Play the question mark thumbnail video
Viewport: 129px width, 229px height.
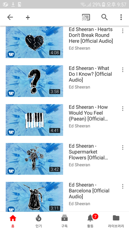[34, 81]
